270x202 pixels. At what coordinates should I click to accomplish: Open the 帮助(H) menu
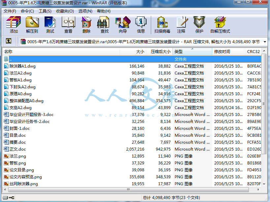tap(104, 11)
